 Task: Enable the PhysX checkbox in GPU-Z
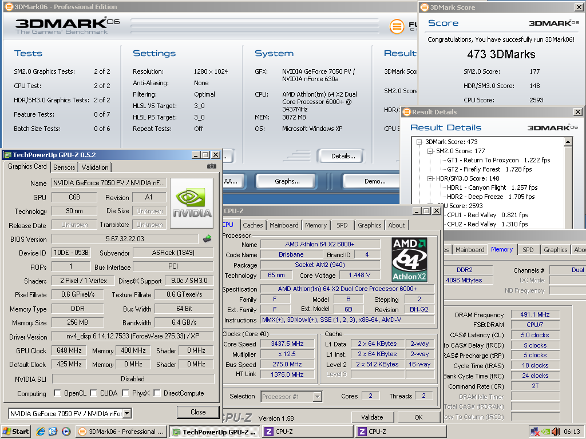[125, 393]
